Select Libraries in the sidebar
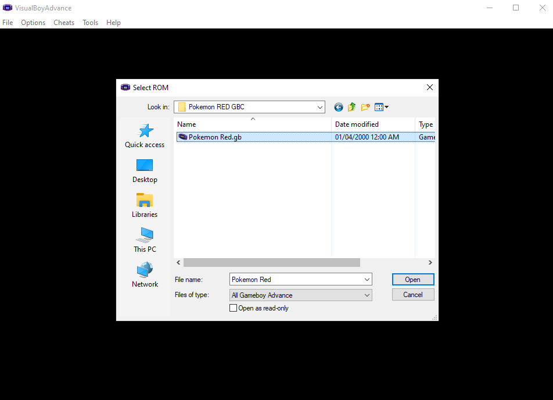Screen dimensions: 553x400 point(144,206)
